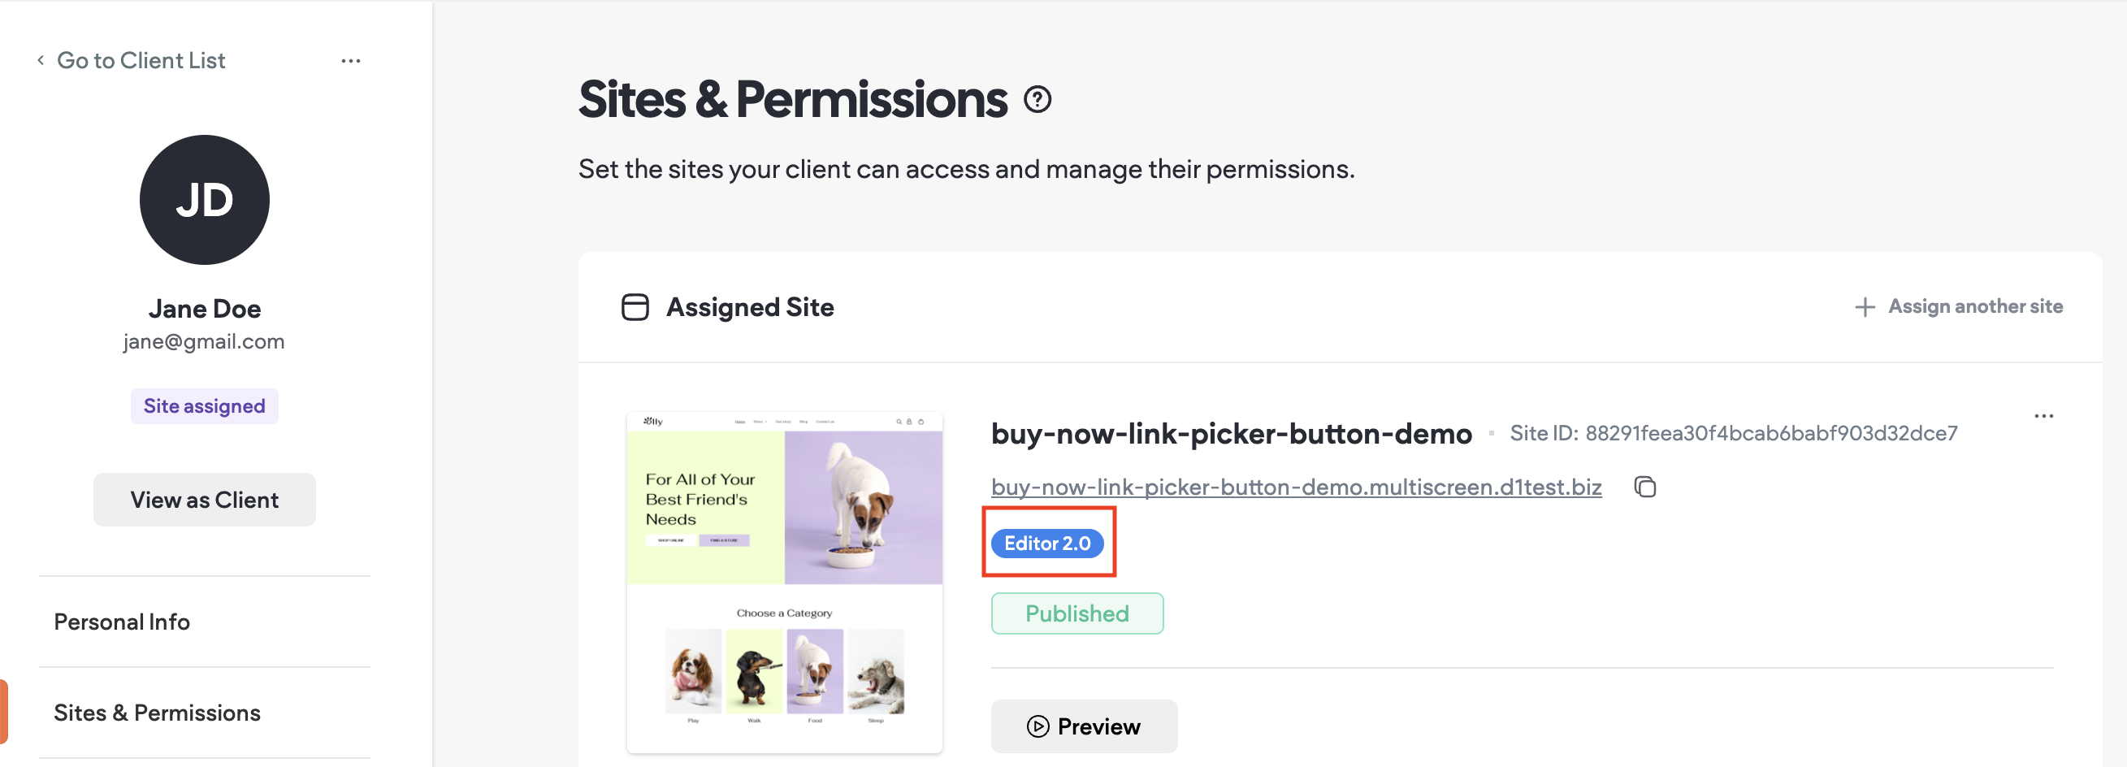Click the site preview thumbnail
This screenshot has height=767, width=2127.
click(x=784, y=582)
